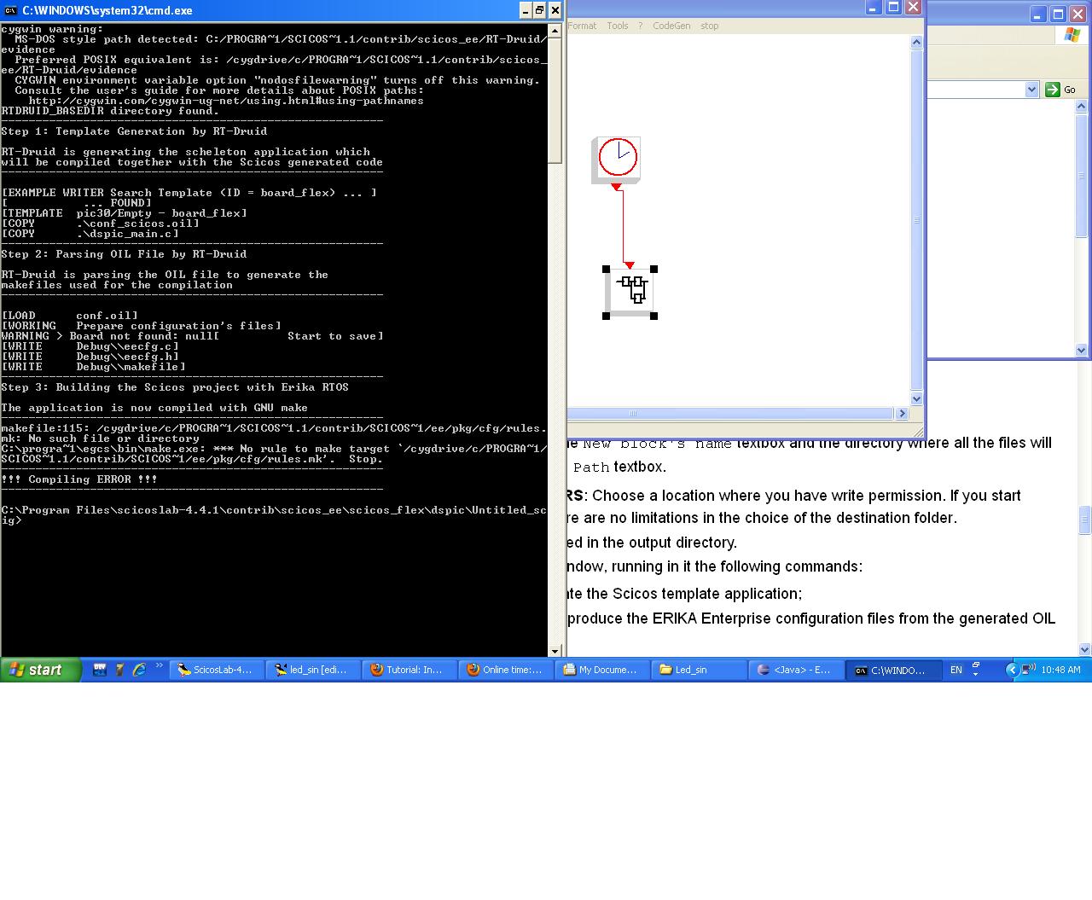The height and width of the screenshot is (900, 1092).
Task: Select the clock block in the Scicos diagram
Action: (616, 160)
